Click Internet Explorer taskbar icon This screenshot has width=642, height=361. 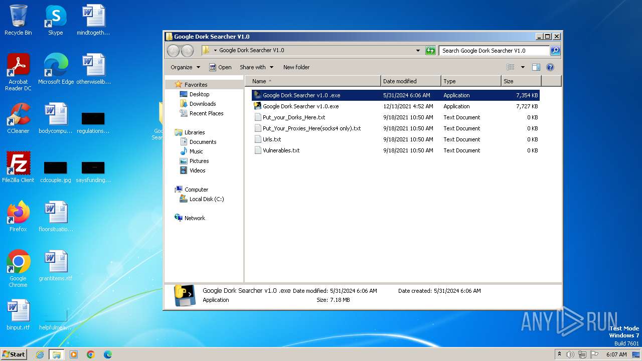click(40, 354)
